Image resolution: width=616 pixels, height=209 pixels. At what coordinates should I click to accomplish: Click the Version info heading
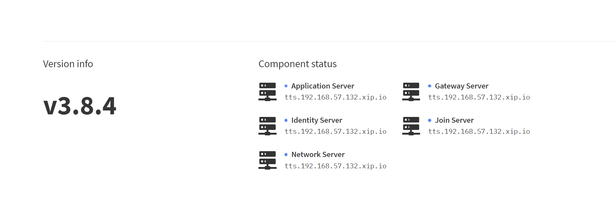click(68, 64)
